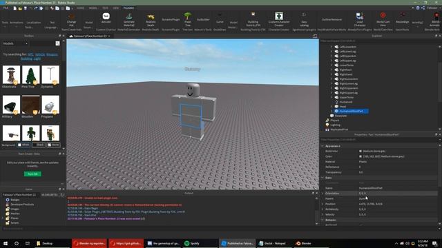Switch to the TEST ribbon tab
Viewport: 442px width, 248px height.
point(105,8)
